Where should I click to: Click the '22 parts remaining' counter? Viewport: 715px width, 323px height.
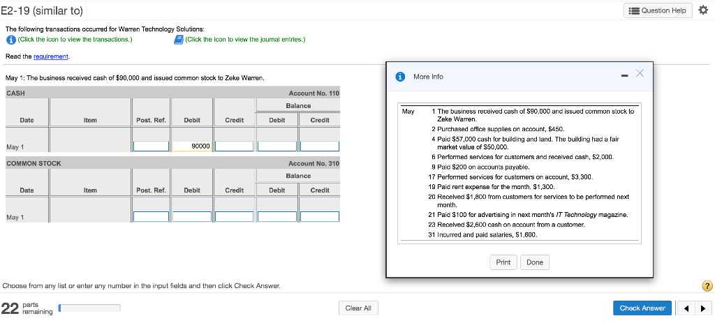point(27,308)
